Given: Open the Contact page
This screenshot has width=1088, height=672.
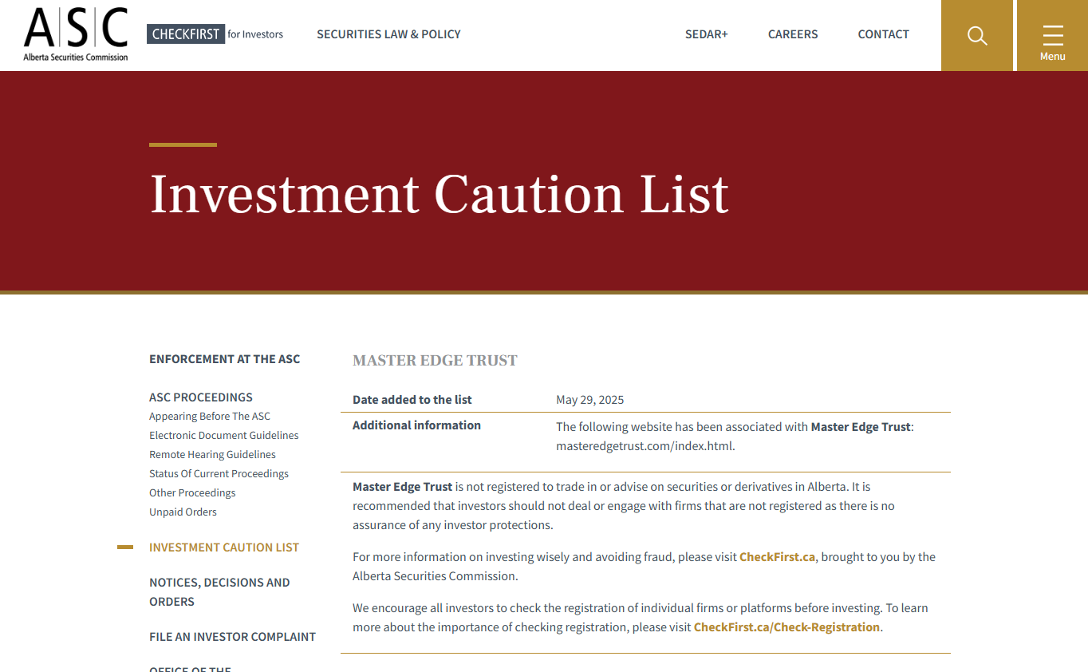Looking at the screenshot, I should click(x=883, y=34).
